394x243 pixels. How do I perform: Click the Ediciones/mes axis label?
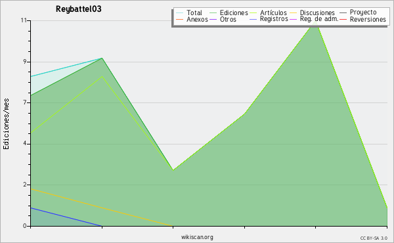pyautogui.click(x=6, y=124)
